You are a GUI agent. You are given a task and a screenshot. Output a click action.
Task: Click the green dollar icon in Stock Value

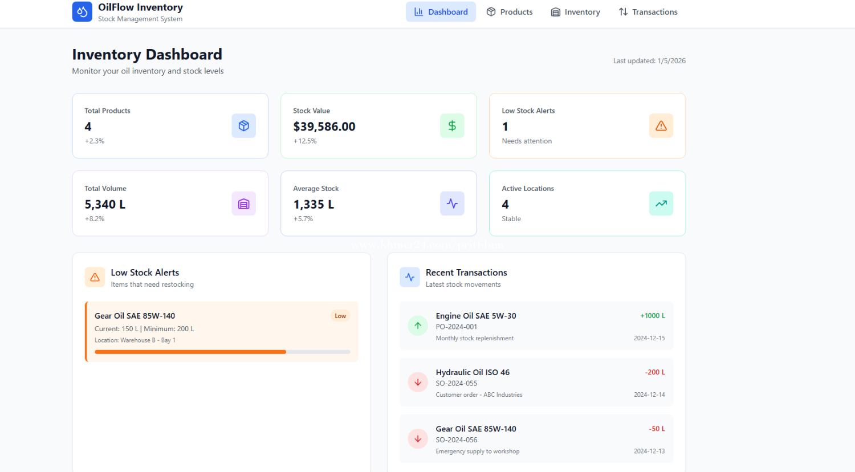[452, 126]
